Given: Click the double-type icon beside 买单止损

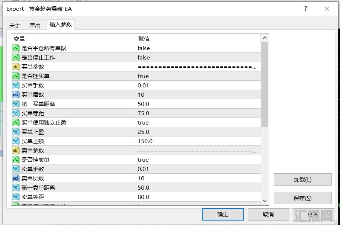Looking at the screenshot, I should [16, 141].
